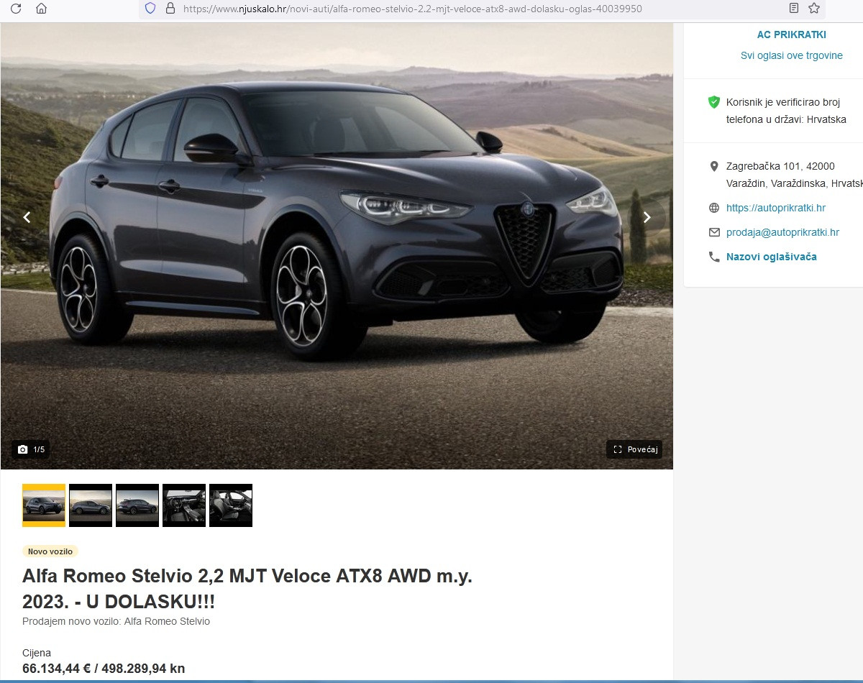This screenshot has height=683, width=863.
Task: Open the tracking protection shield icon
Action: pos(150,9)
